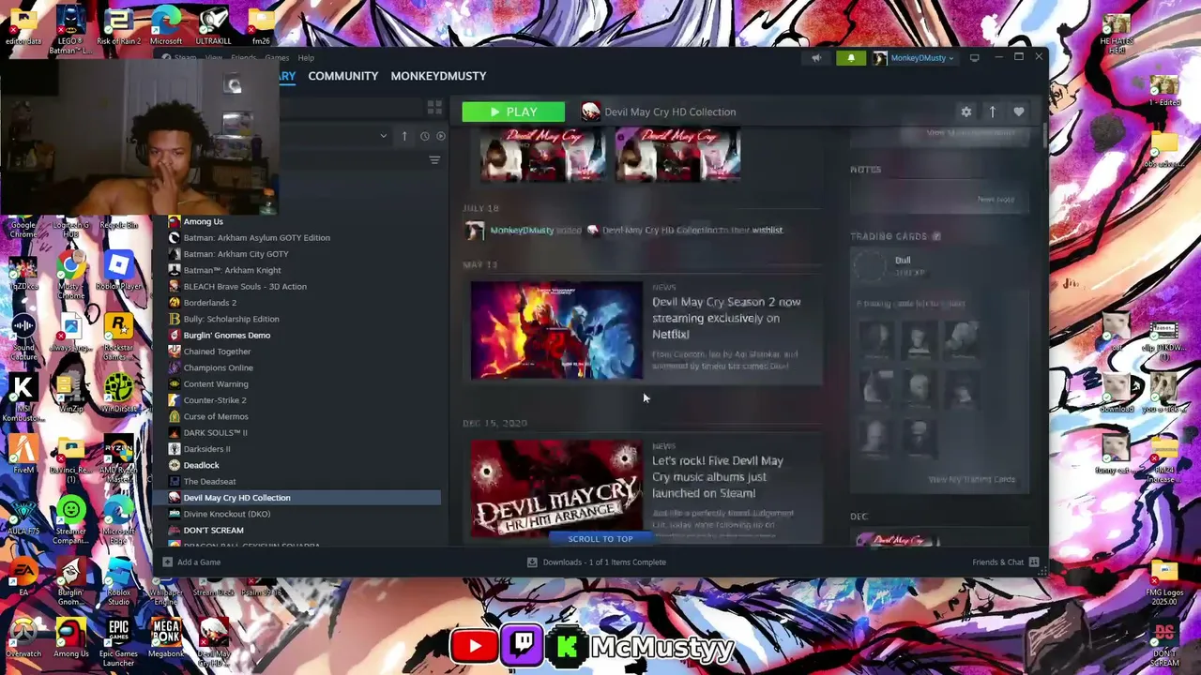Open game settings gear for Devil May Cry

(966, 112)
